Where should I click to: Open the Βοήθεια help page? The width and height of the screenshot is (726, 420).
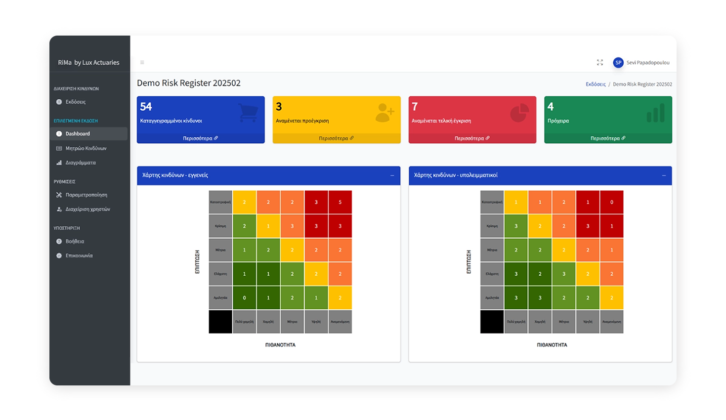[75, 242]
